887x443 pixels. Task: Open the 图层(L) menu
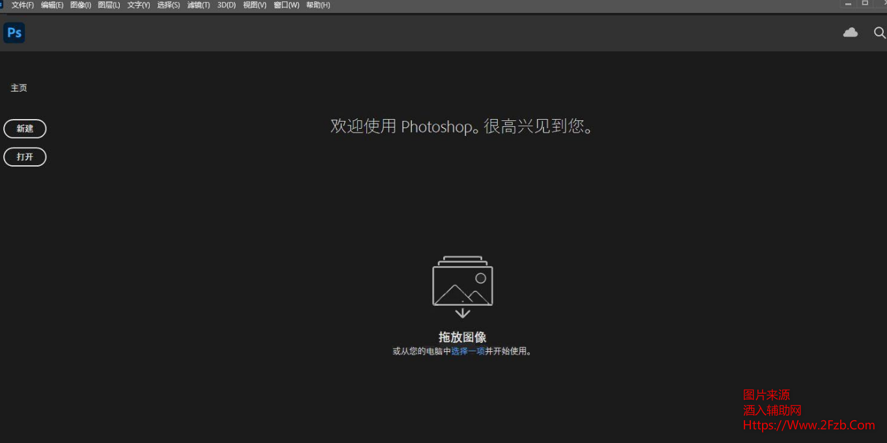[109, 5]
